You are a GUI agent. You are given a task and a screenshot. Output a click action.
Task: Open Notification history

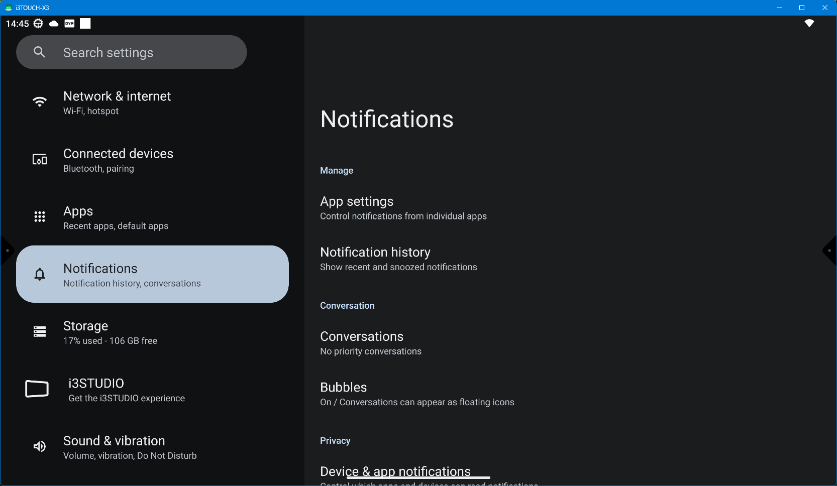[398, 259]
